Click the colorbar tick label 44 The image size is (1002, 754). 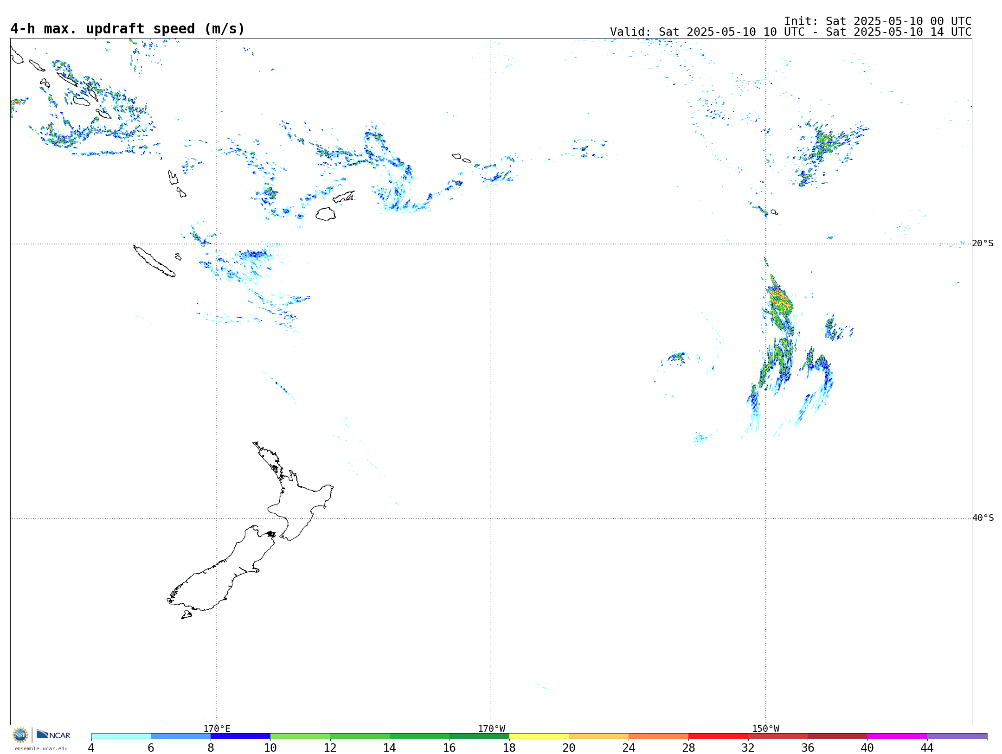pos(927,748)
